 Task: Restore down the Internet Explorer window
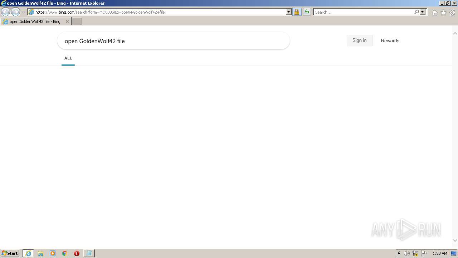tap(448, 3)
